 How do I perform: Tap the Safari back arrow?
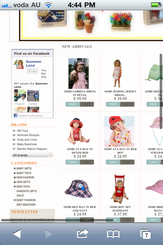point(17,234)
